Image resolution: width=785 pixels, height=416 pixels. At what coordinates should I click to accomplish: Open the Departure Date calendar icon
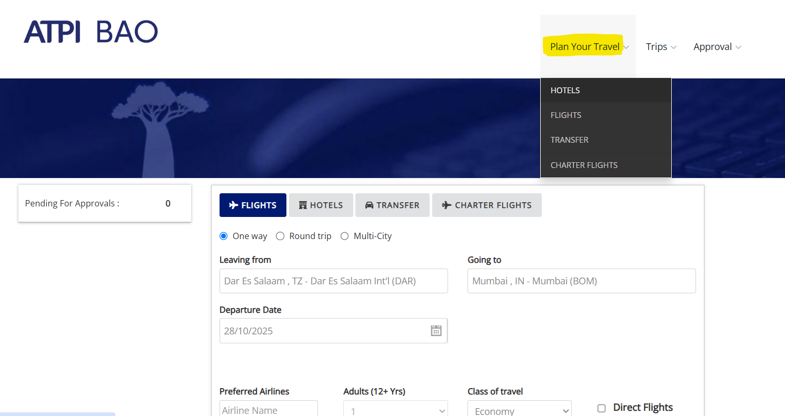pos(436,330)
